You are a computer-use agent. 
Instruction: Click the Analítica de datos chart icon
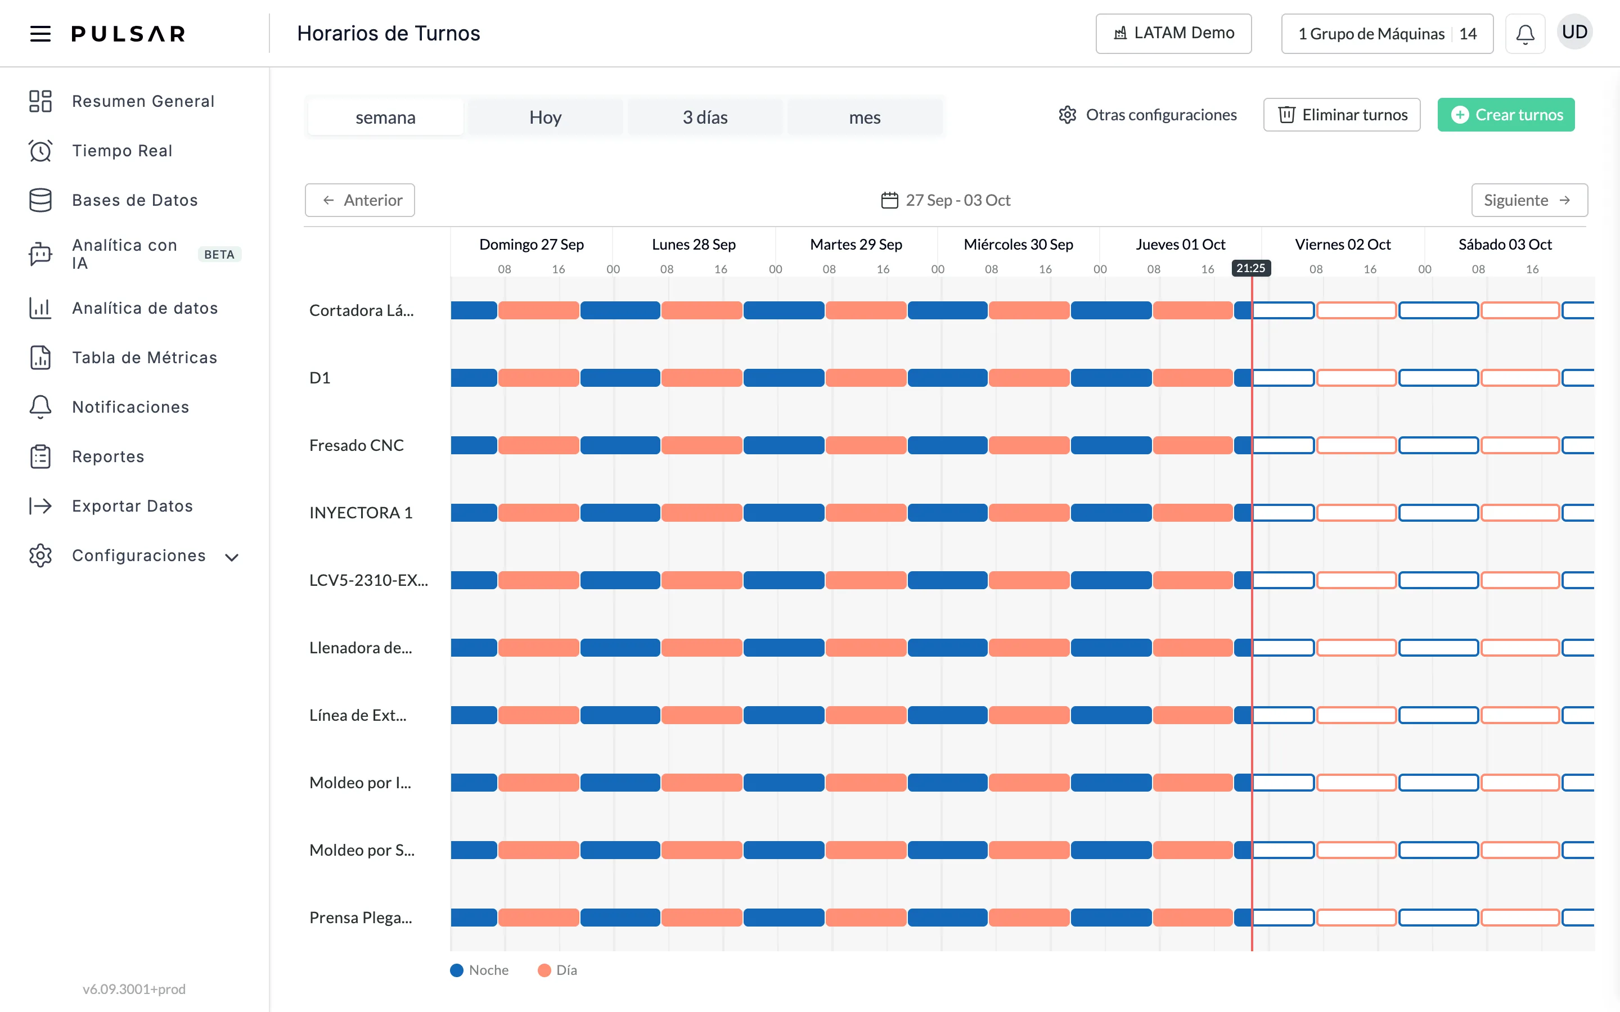[40, 308]
